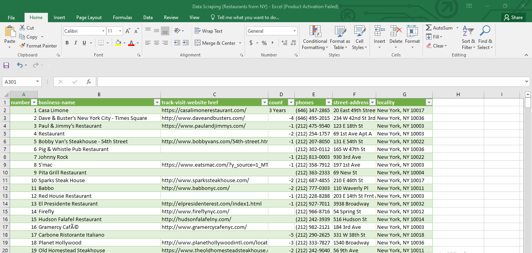The image size is (532, 253).
Task: Click the Format Painter brush icon
Action: point(23,46)
